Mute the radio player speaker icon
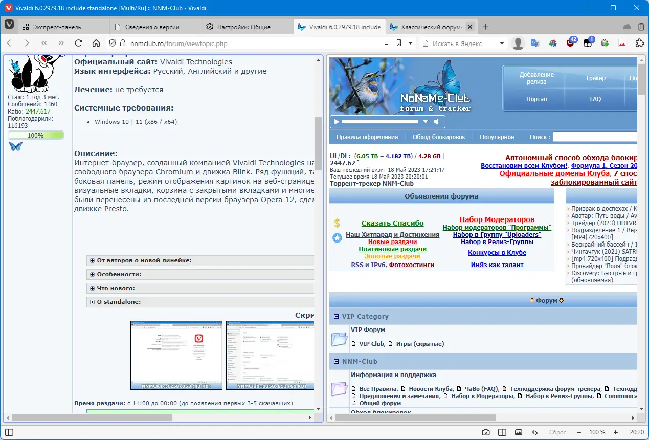 pyautogui.click(x=437, y=122)
